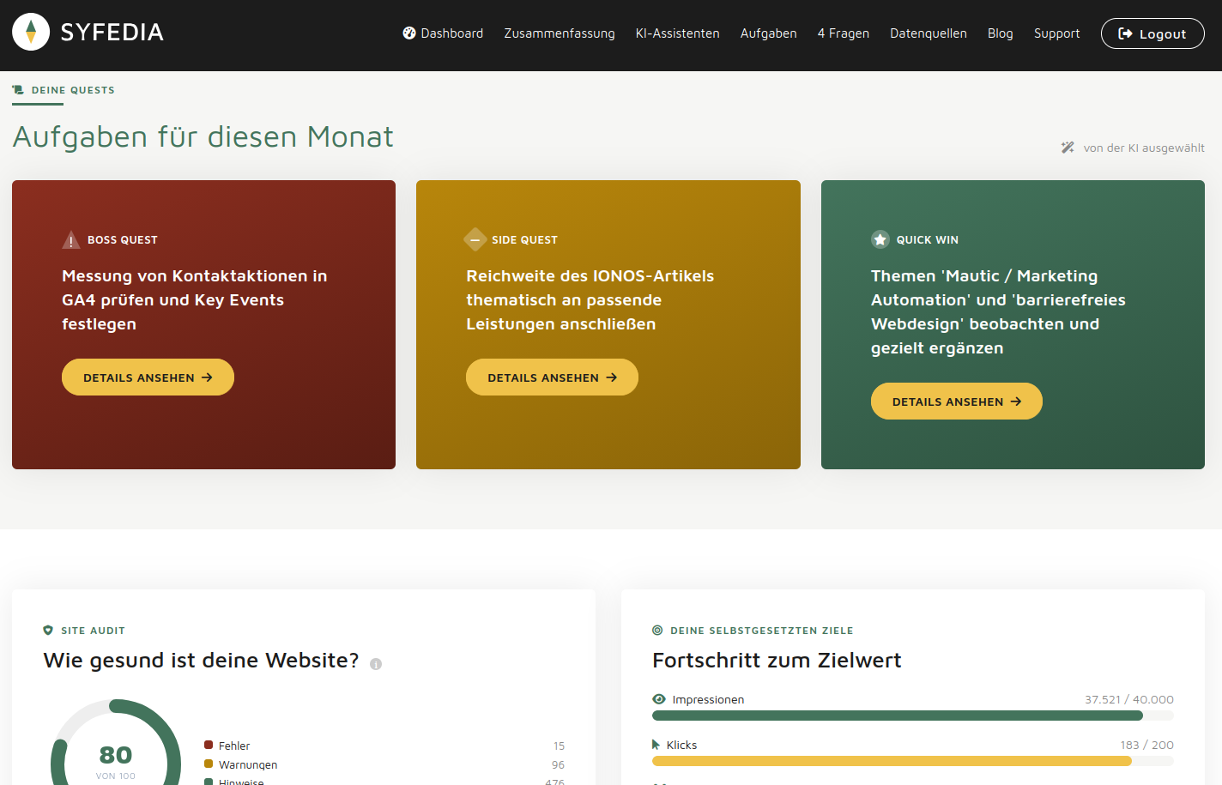This screenshot has height=785, width=1222.
Task: Click the info icon beside the website health heading
Action: 376,663
